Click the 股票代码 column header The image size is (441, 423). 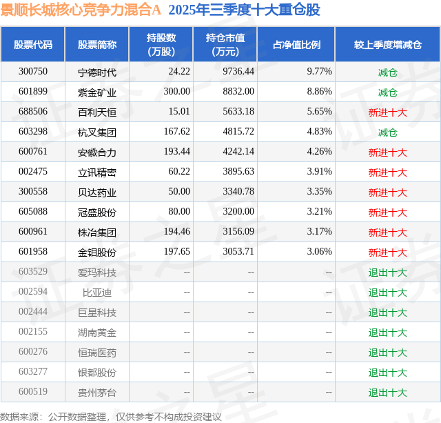(x=33, y=44)
